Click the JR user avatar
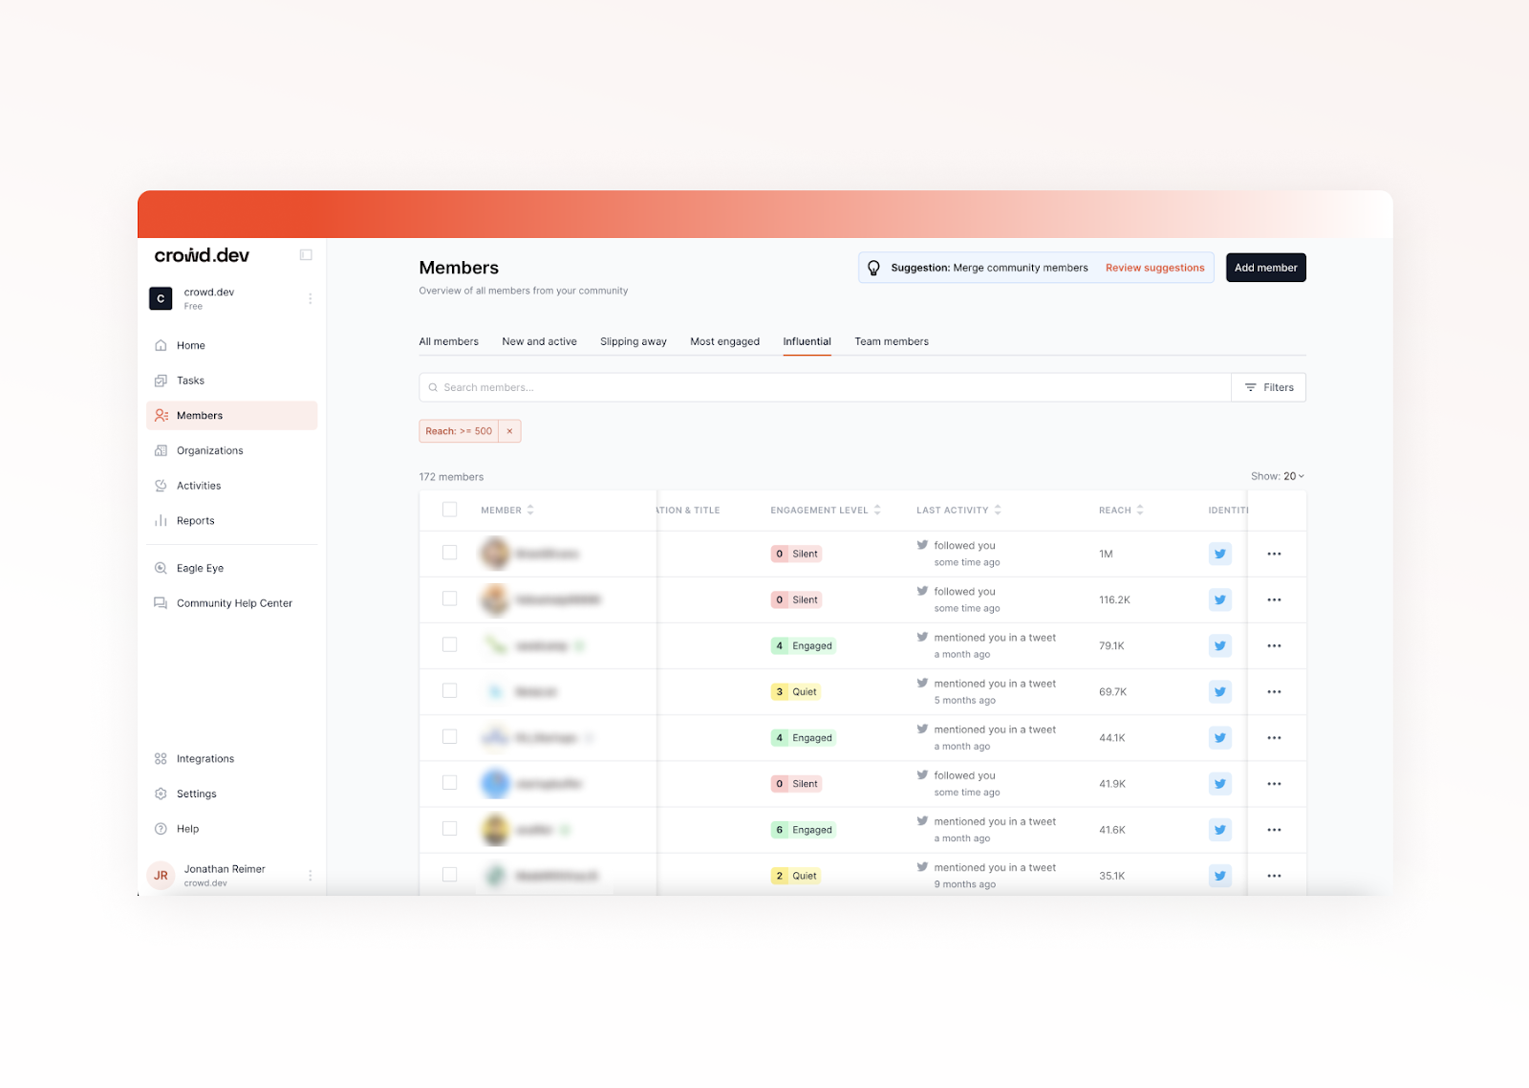 (161, 875)
